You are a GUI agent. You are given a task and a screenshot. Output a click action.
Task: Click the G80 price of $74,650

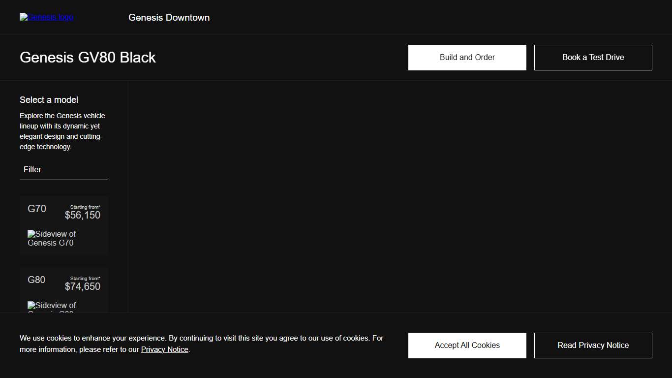click(x=83, y=287)
